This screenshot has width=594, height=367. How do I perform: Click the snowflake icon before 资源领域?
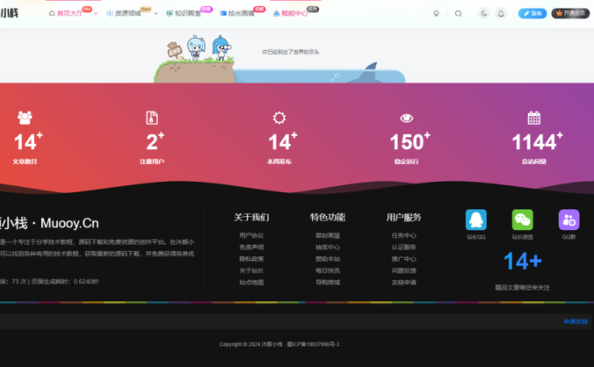pos(110,13)
